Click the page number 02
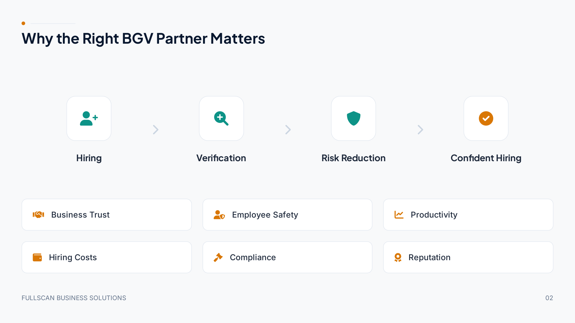Screen dimensions: 575x323 pyautogui.click(x=549, y=298)
